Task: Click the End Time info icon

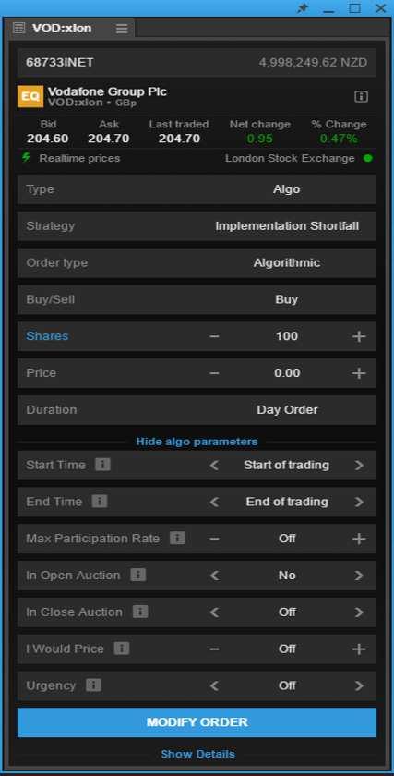Action: pyautogui.click(x=99, y=502)
